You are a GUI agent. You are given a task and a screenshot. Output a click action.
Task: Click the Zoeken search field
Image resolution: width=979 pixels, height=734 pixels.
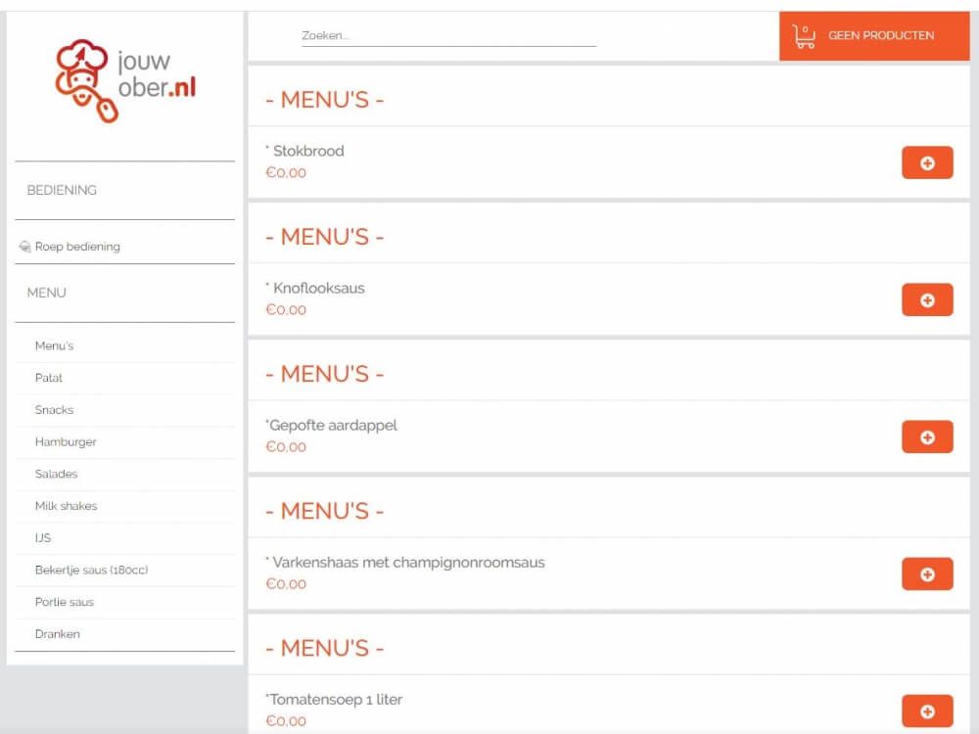(x=448, y=36)
